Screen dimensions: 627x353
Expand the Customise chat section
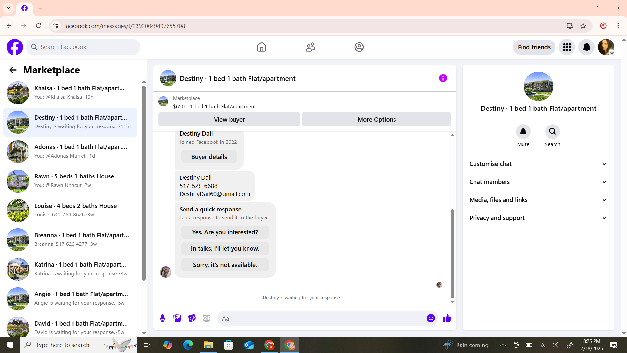coord(538,164)
